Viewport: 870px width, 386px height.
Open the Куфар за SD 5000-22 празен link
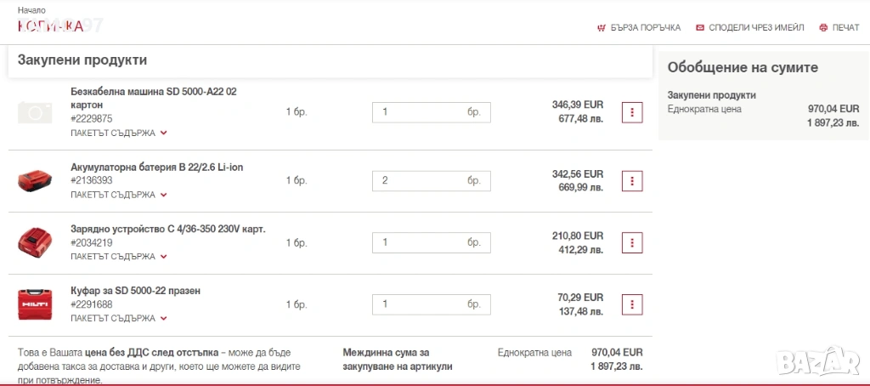click(x=135, y=291)
